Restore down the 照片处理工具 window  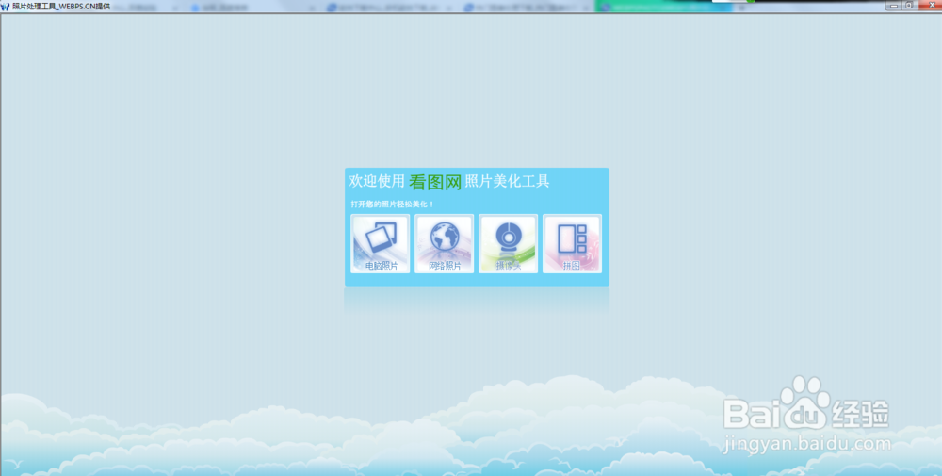tap(909, 6)
